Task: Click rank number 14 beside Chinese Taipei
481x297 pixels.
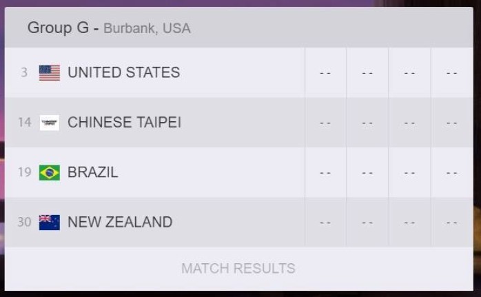Action: (x=25, y=123)
